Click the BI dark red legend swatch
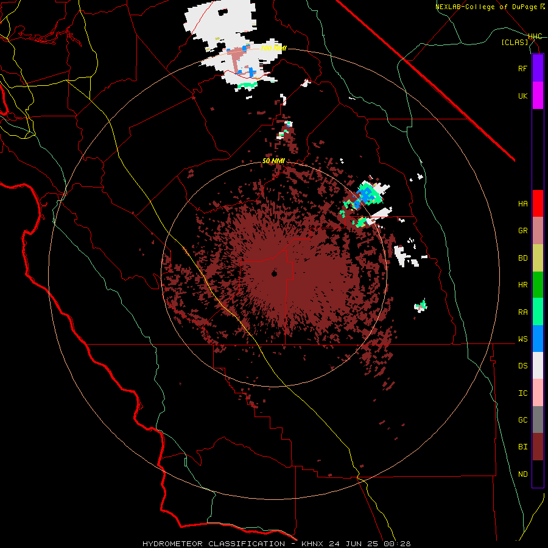 [x=538, y=447]
